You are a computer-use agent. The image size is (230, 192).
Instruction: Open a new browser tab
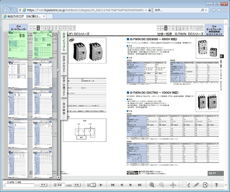(49, 16)
